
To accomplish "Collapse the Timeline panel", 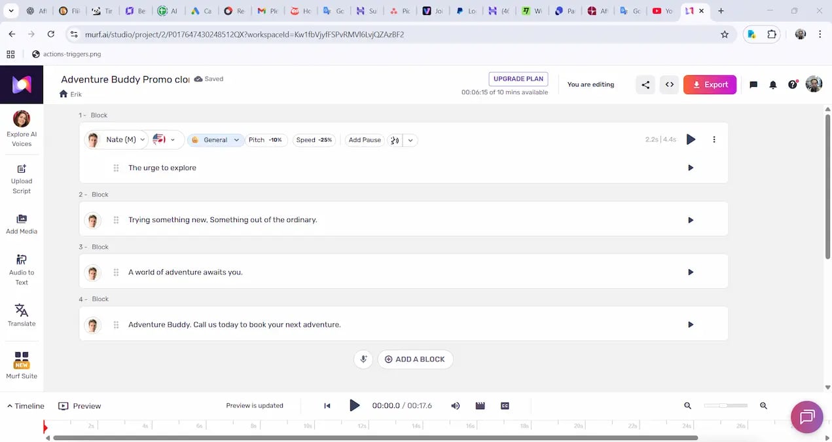I will point(26,406).
